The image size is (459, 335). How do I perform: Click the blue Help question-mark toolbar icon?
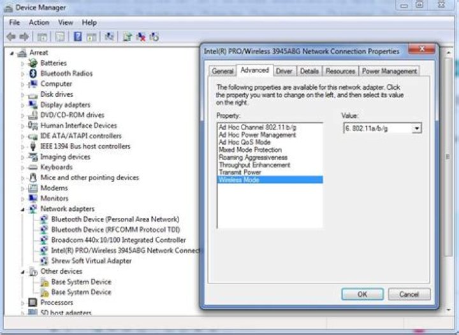pyautogui.click(x=78, y=37)
